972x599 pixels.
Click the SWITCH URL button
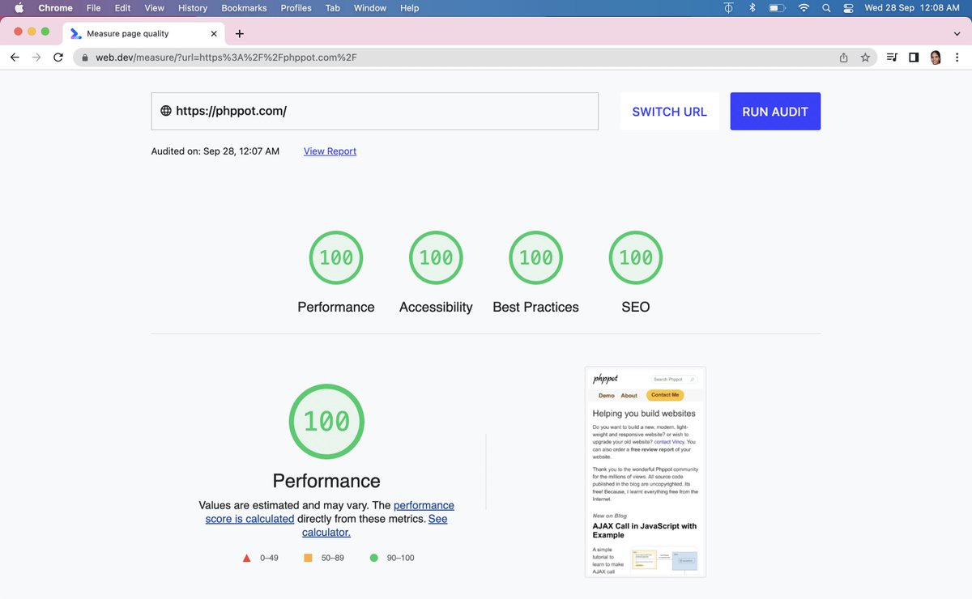click(x=669, y=112)
